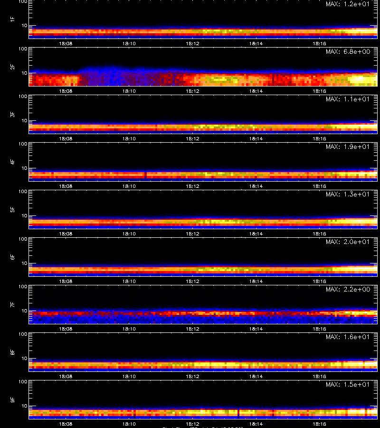Viewport: 380px width, 428px height.
Task: Select the MAX: 1.5e+01 annotation
Action: tap(348, 384)
